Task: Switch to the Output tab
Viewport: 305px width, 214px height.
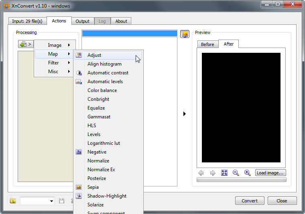Action: click(82, 21)
